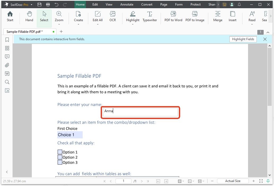The height and width of the screenshot is (186, 274).
Task: Zoom out with the minus button
Action: pyautogui.click(x=212, y=181)
